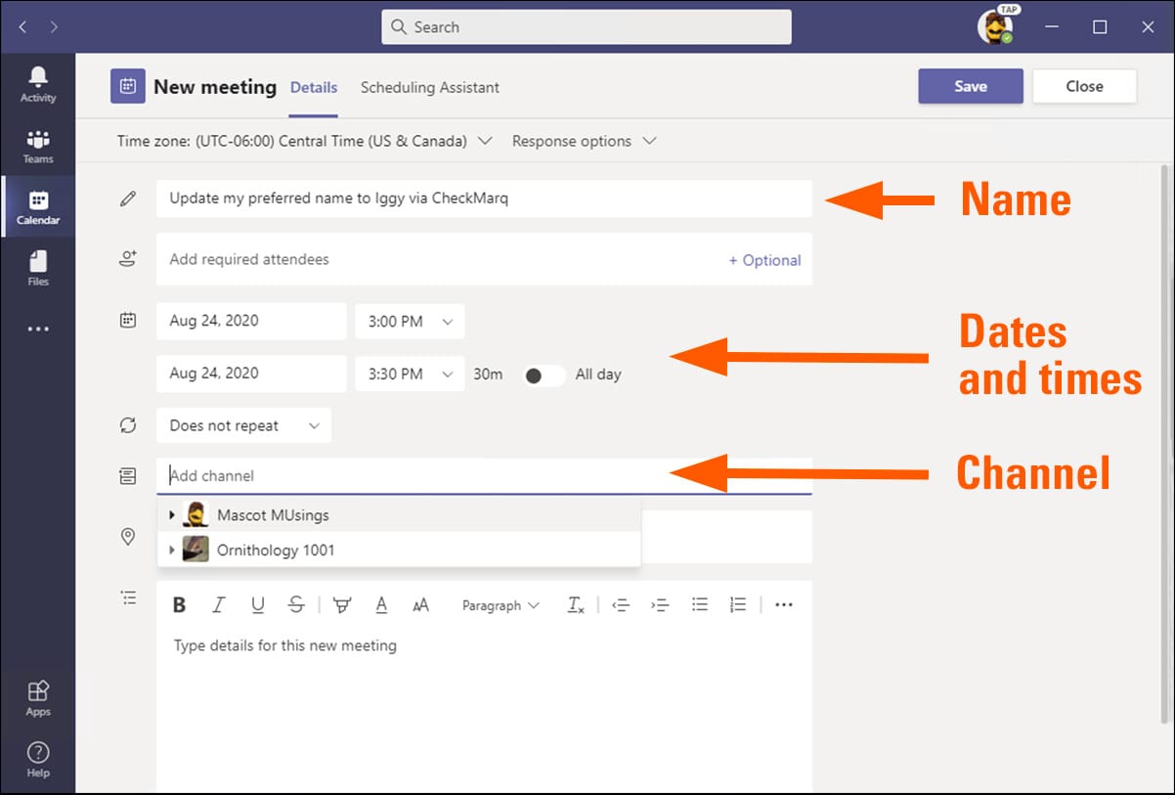Expand the Ornithology 1001 team
1175x795 pixels.
pos(173,550)
